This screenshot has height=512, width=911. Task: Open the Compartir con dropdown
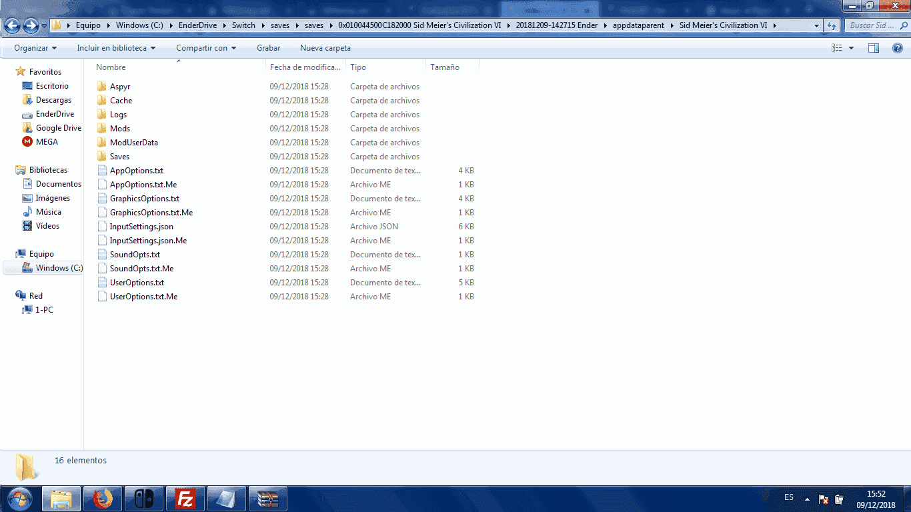(206, 48)
